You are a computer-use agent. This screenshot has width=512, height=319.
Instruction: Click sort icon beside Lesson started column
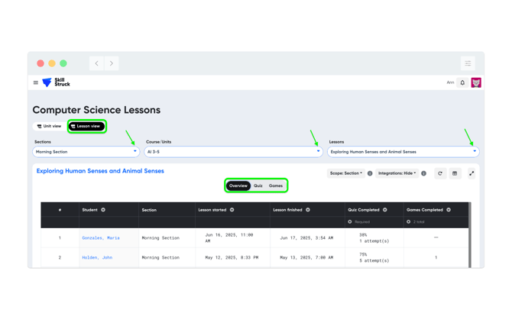(x=232, y=210)
